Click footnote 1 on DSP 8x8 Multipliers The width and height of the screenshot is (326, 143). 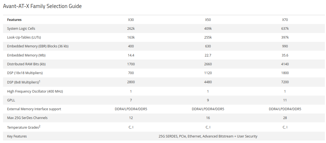click(40, 81)
